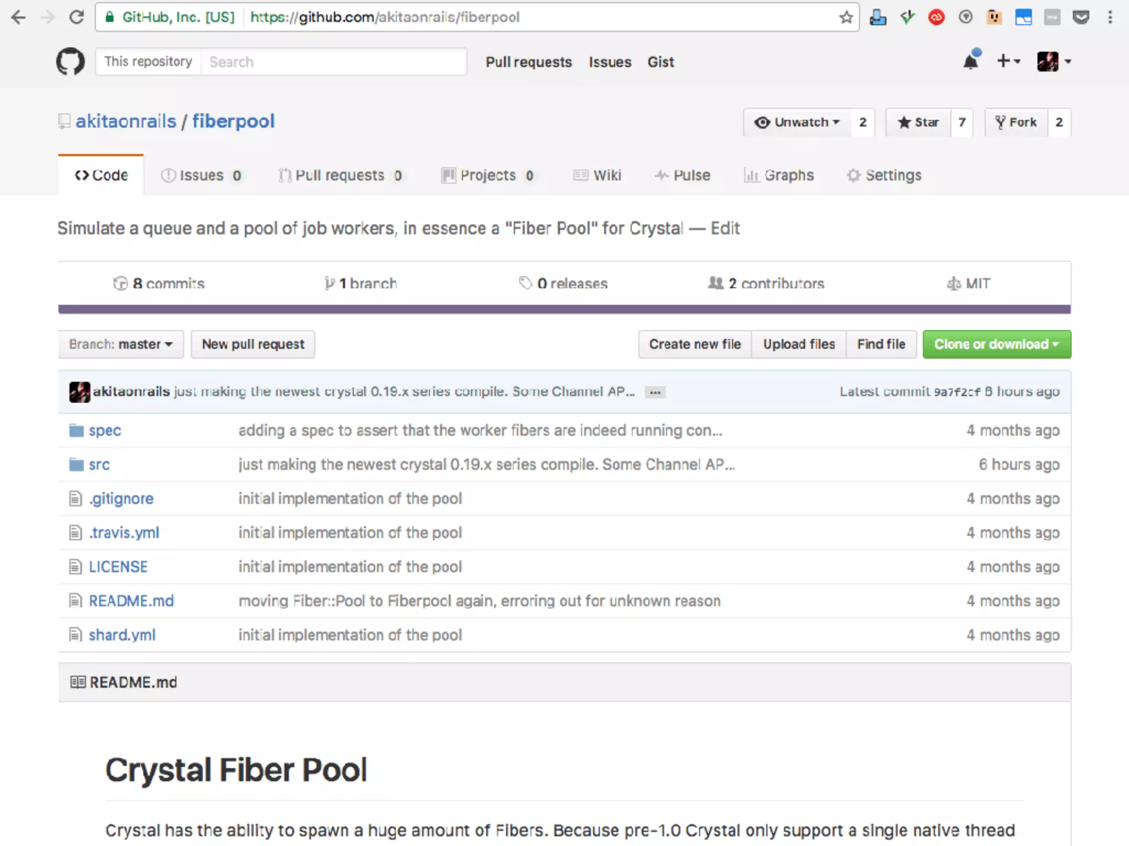Open the Branch: master dropdown
The width and height of the screenshot is (1129, 846).
[121, 344]
